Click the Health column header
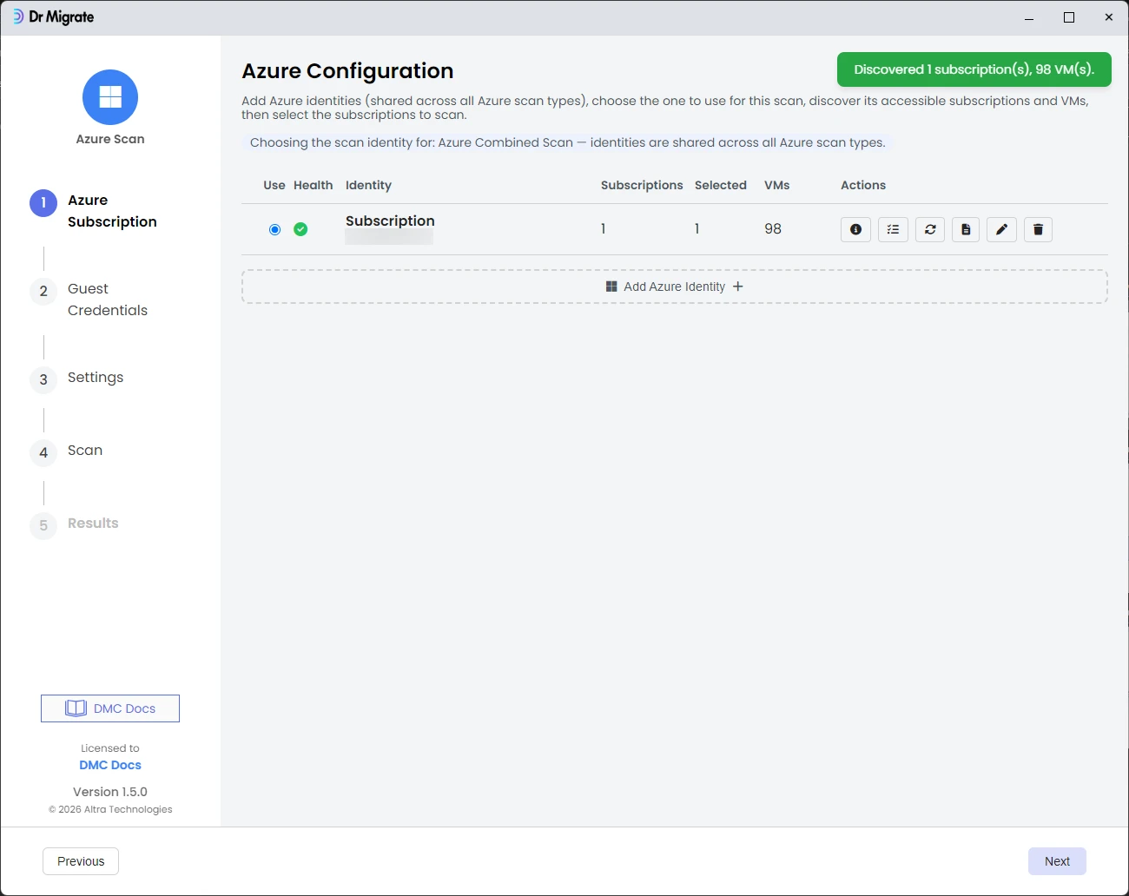This screenshot has height=896, width=1129. coord(314,185)
